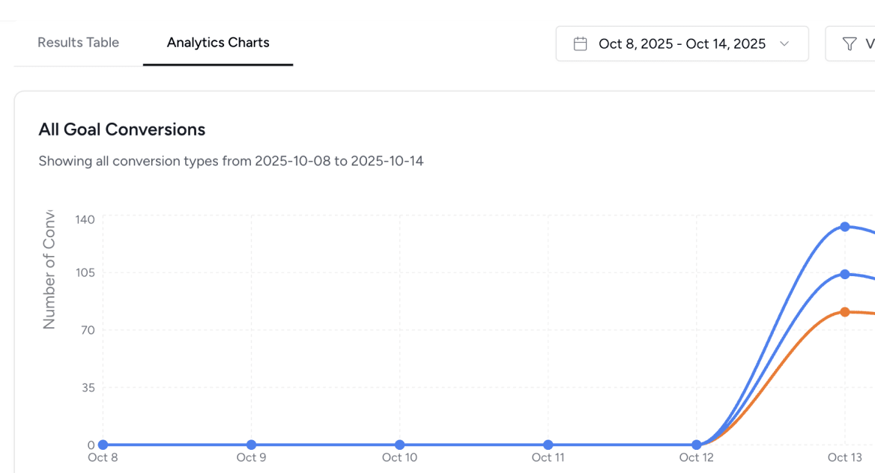This screenshot has width=875, height=473.
Task: Expand the date range chevron arrow
Action: point(784,44)
